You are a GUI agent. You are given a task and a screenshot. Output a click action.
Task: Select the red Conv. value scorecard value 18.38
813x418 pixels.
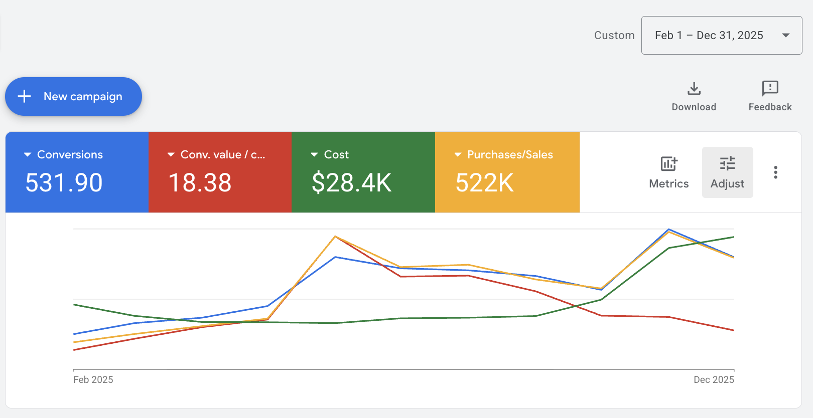(x=200, y=182)
